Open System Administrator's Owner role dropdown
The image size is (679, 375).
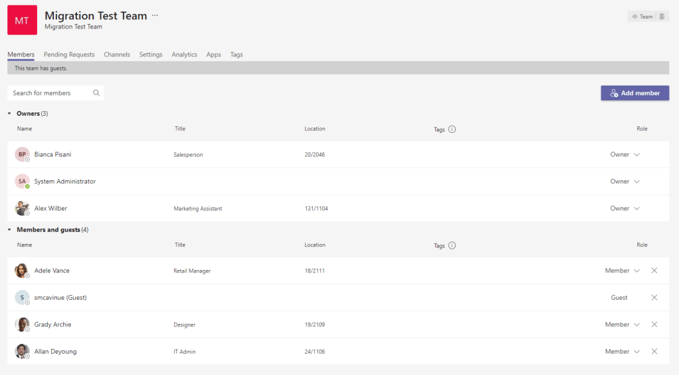pyautogui.click(x=625, y=182)
